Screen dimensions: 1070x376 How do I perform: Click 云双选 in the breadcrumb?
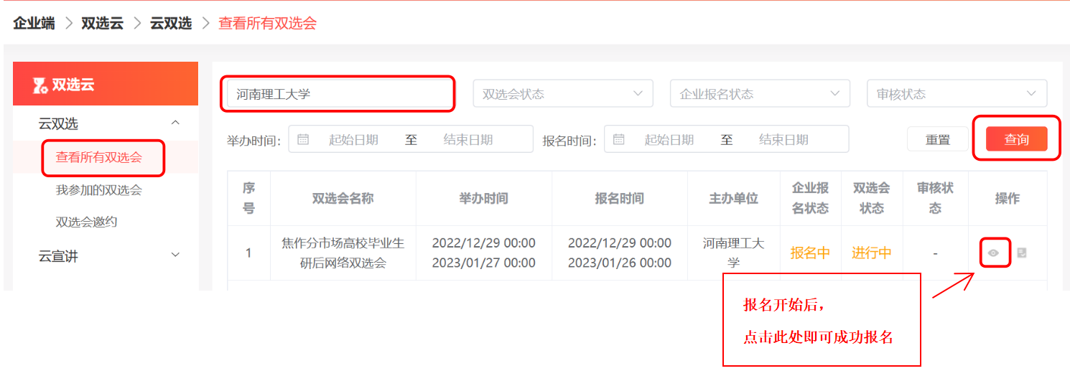[x=171, y=23]
